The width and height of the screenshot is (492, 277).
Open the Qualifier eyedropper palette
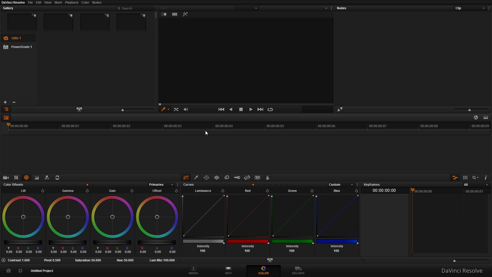click(196, 178)
